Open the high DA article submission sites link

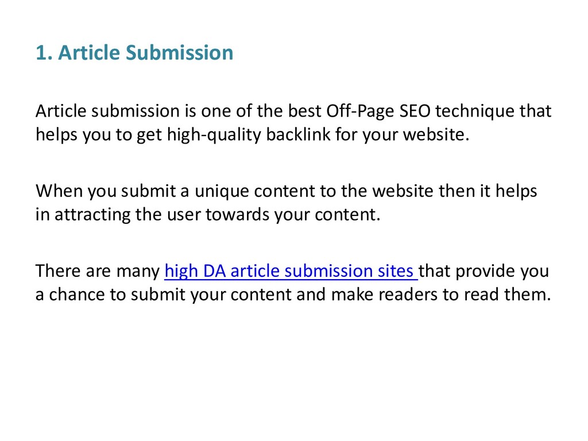click(291, 271)
